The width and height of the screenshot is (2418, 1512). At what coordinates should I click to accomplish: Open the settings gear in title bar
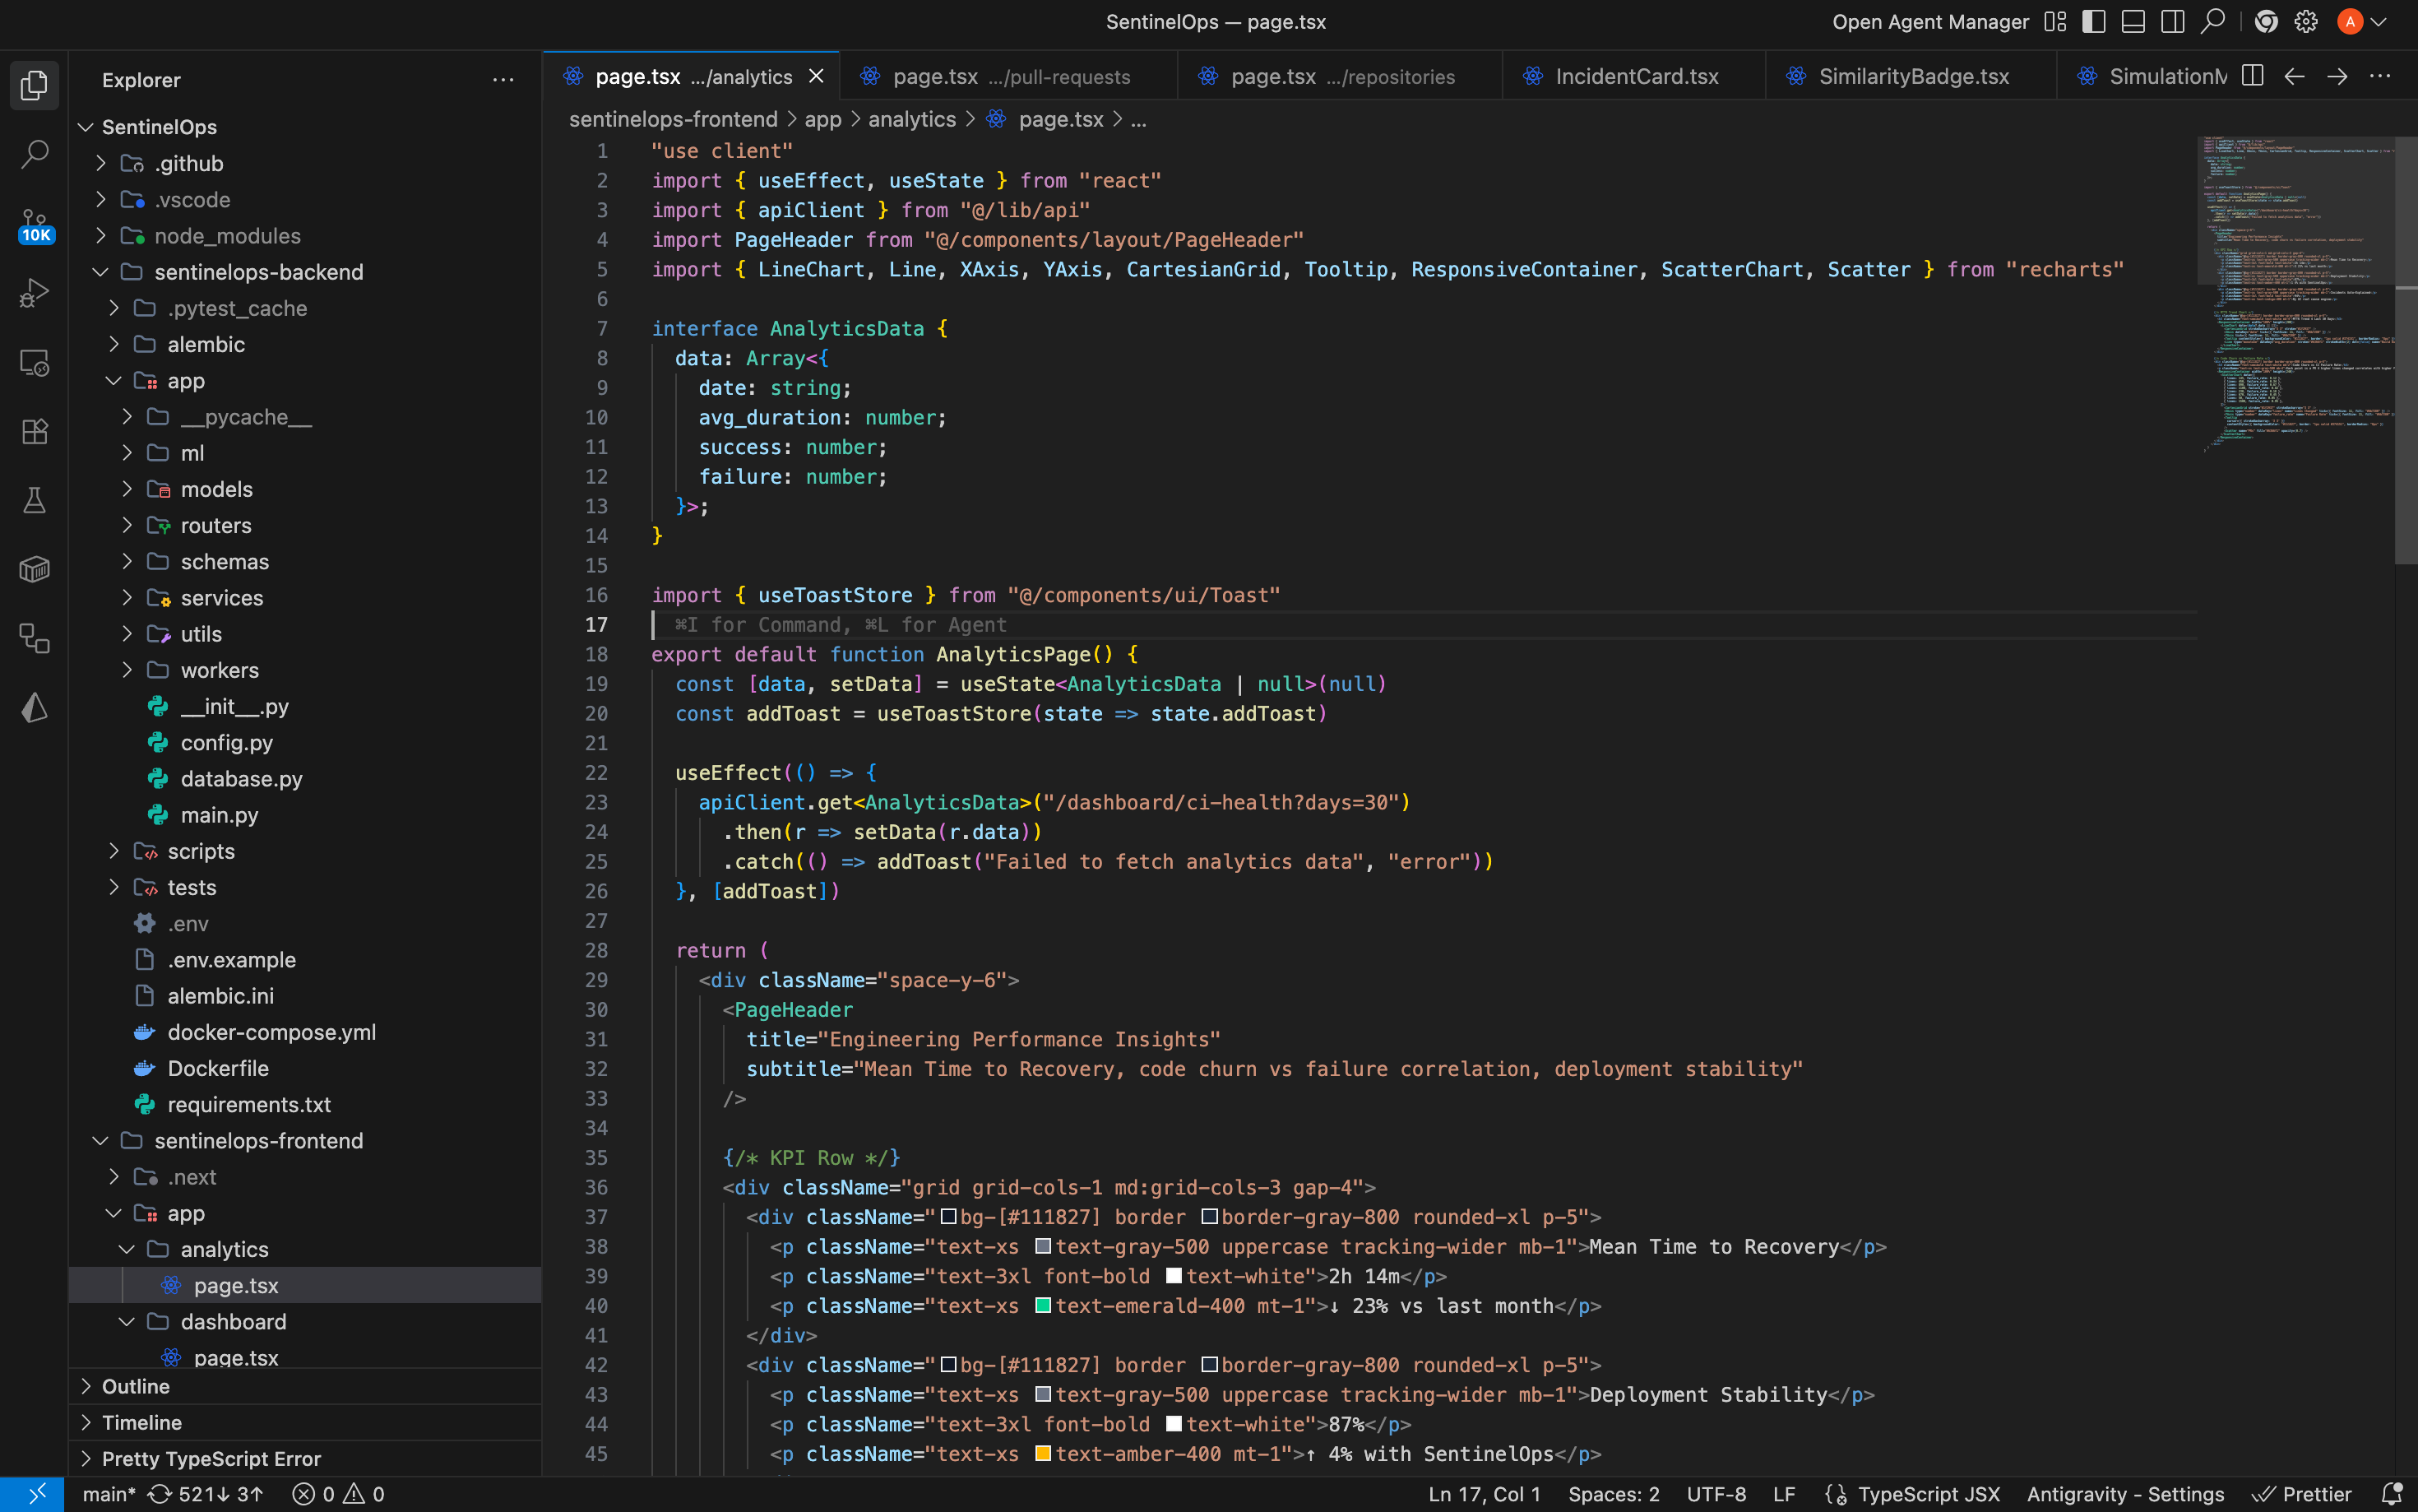[x=2305, y=22]
